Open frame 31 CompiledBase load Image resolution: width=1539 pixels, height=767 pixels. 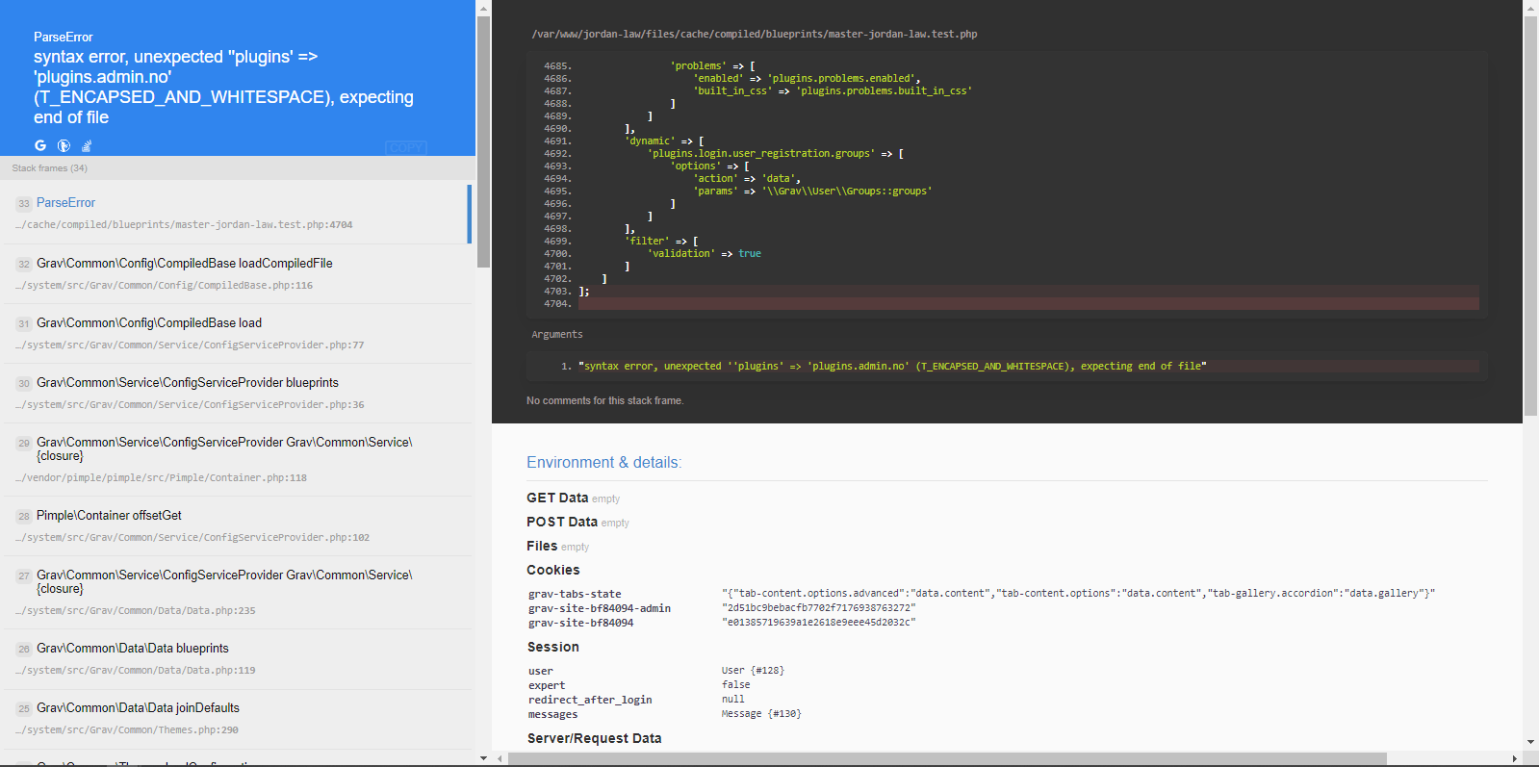(x=237, y=333)
